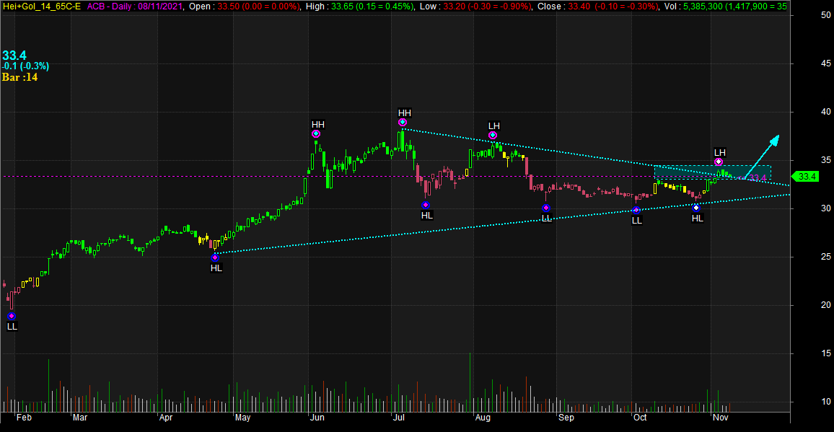Select the HL marker in late October

click(x=696, y=208)
